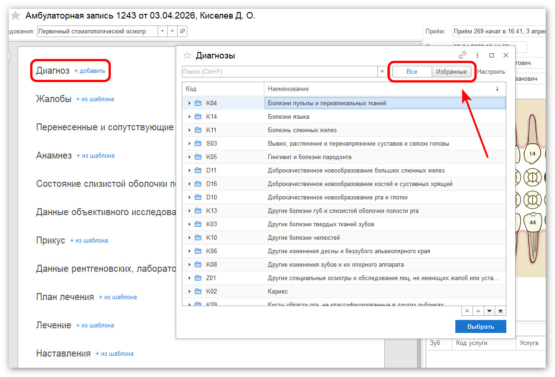The width and height of the screenshot is (555, 377).
Task: Add the Диагнозы window to favorites (star)
Action: pyautogui.click(x=187, y=56)
